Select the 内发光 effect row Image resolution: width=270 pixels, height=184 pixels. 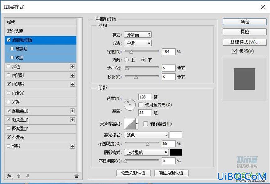point(40,93)
